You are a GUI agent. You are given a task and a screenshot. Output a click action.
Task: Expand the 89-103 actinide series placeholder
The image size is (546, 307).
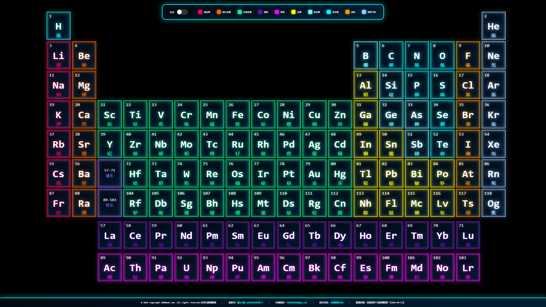109,203
